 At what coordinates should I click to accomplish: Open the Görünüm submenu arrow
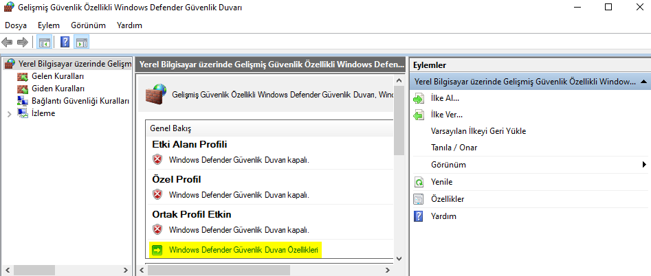coord(644,165)
